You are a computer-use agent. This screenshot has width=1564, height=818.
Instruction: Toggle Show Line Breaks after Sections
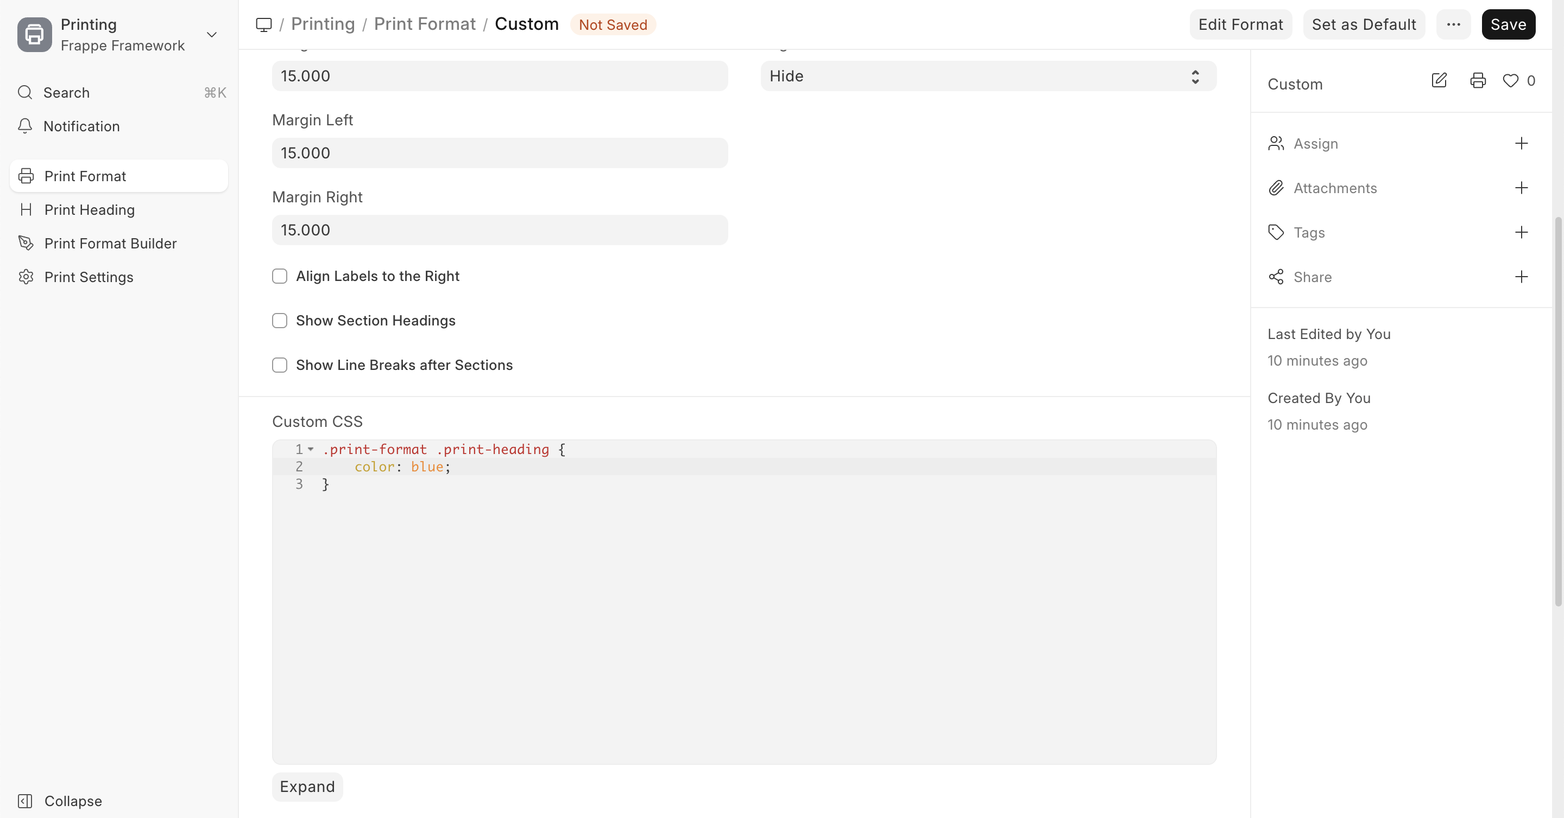pyautogui.click(x=279, y=365)
